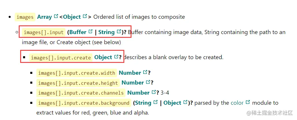297x120 pixels.
Task: Click external-link icon after channels Number
Action: pyautogui.click(x=154, y=92)
